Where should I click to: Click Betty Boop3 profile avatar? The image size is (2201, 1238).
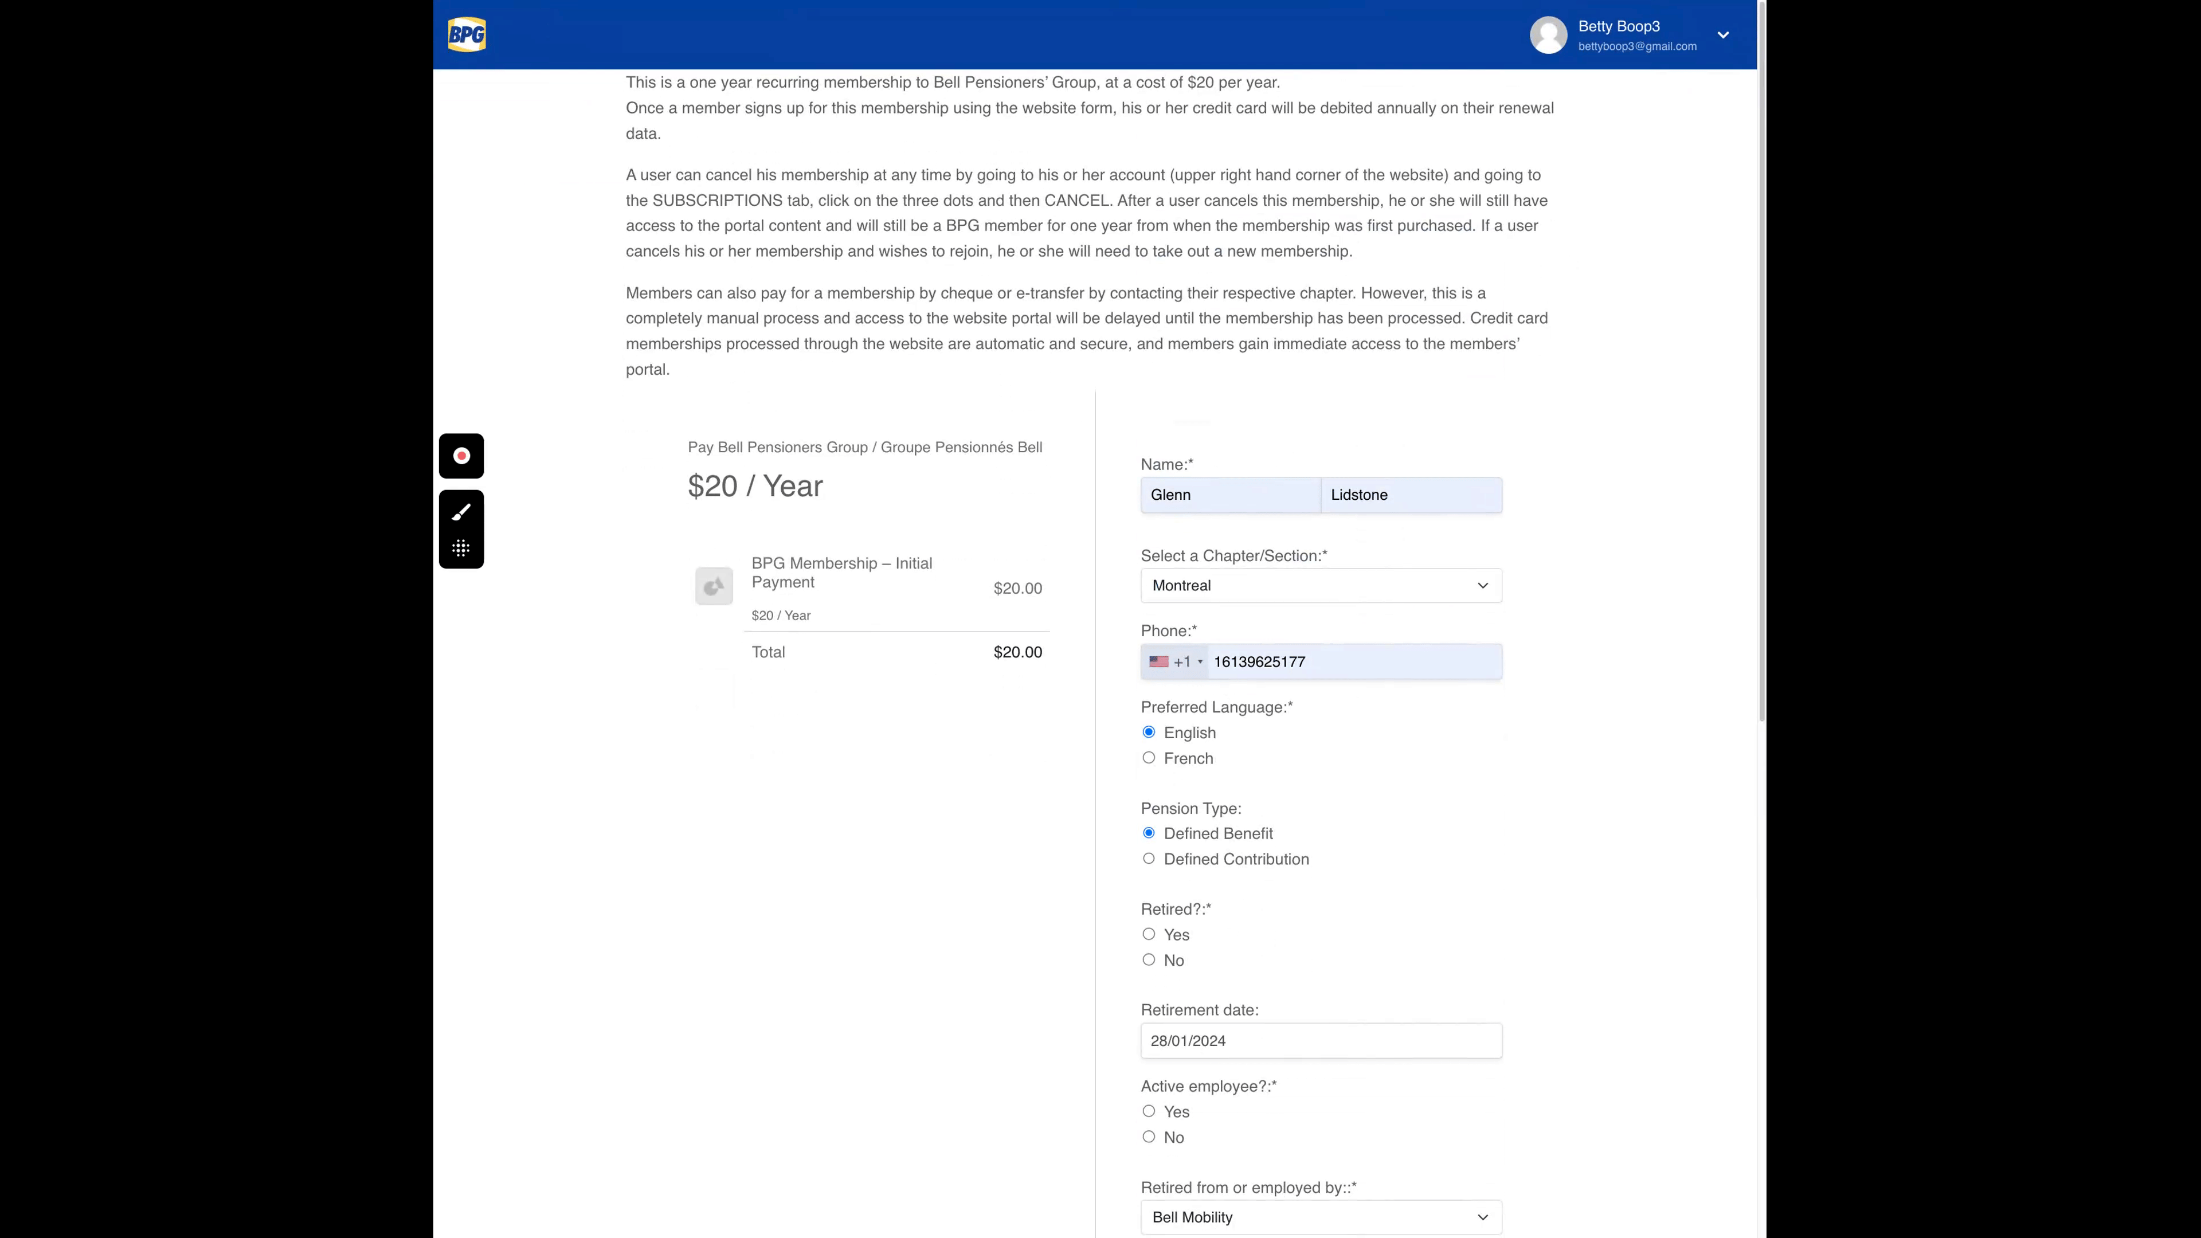[1548, 35]
